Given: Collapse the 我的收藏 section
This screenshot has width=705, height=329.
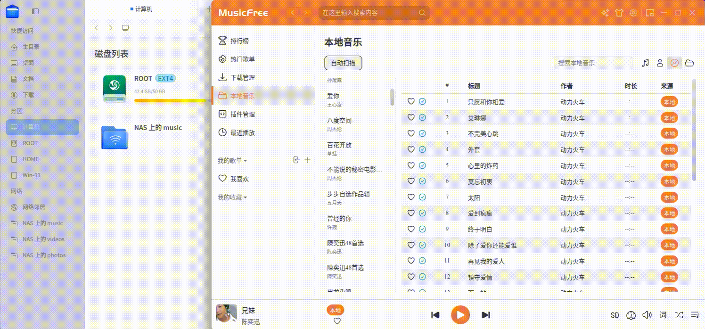Looking at the screenshot, I should pos(232,197).
